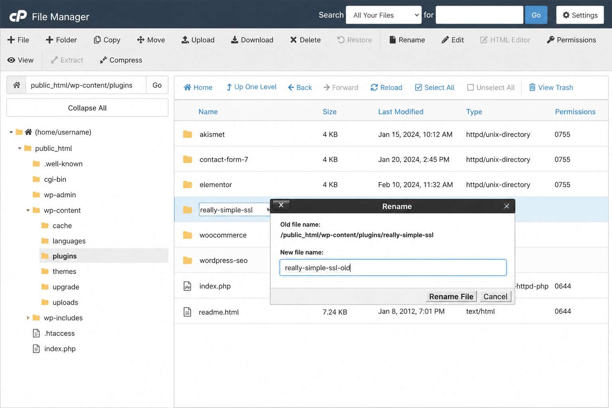Image resolution: width=612 pixels, height=408 pixels.
Task: Click the View eye icon
Action: pyautogui.click(x=11, y=60)
